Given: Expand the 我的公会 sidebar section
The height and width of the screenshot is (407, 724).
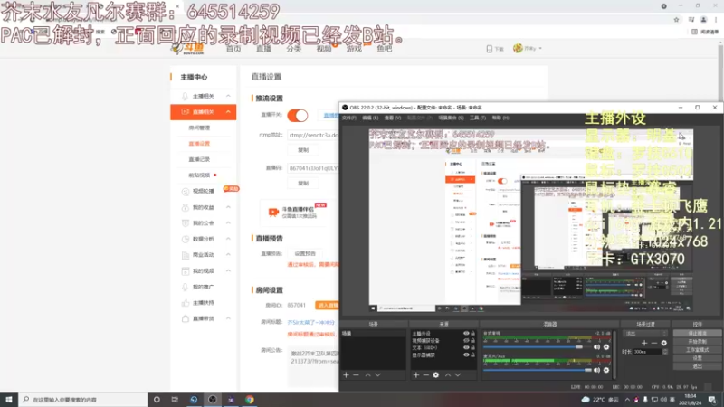Looking at the screenshot, I should click(228, 222).
